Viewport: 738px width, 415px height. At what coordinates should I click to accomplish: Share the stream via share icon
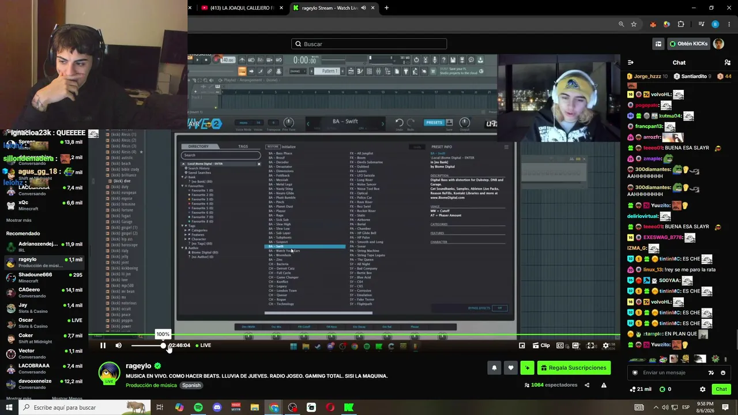click(x=587, y=385)
